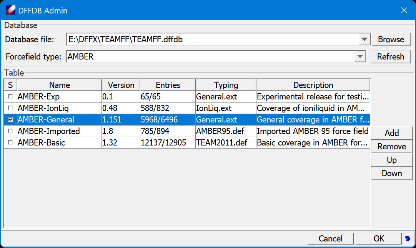Enable the AMBER-Exp row checkbox
This screenshot has height=248, width=416.
10,97
